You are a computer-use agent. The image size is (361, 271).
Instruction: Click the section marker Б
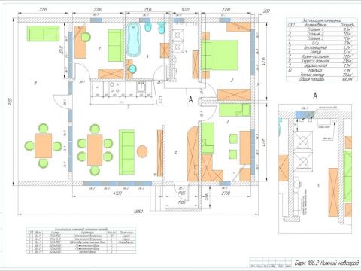click(160, 99)
